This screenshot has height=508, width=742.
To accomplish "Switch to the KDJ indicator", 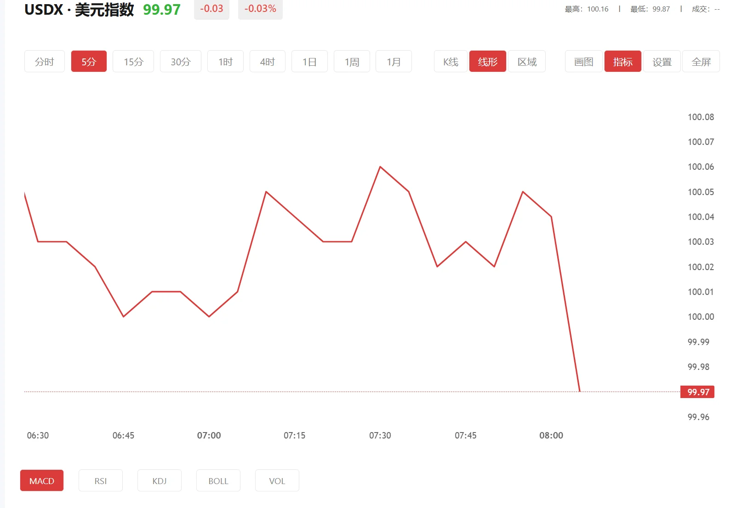I will (x=160, y=481).
